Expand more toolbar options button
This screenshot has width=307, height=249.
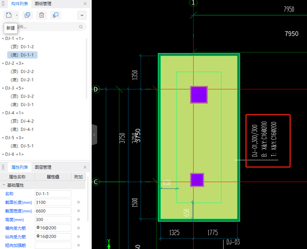tap(82, 15)
